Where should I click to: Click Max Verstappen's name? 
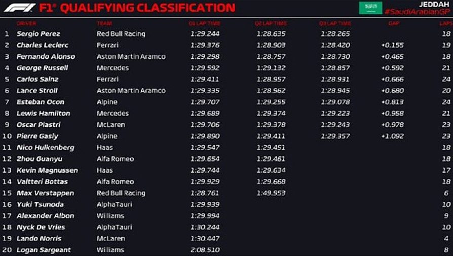click(x=46, y=193)
